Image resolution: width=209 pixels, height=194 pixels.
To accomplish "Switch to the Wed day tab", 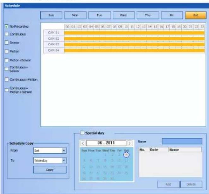I will (x=123, y=15).
